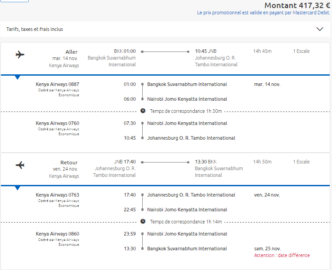Collapse Aller details via blue triangle

pyautogui.click(x=17, y=77)
